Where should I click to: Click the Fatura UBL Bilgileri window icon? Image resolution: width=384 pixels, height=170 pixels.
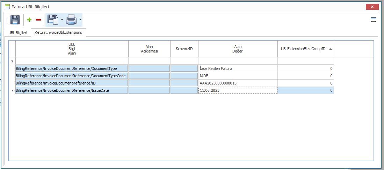(x=7, y=7)
